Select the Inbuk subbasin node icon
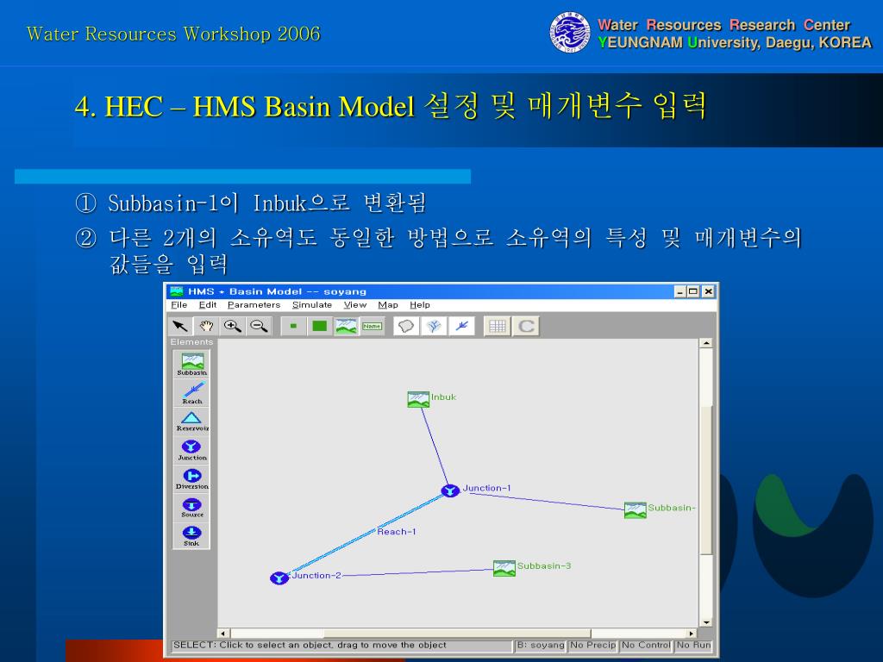This screenshot has width=883, height=662. [418, 399]
